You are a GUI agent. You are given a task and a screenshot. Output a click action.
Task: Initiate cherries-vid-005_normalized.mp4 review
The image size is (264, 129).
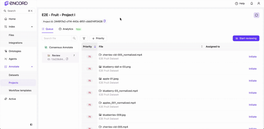point(253,57)
